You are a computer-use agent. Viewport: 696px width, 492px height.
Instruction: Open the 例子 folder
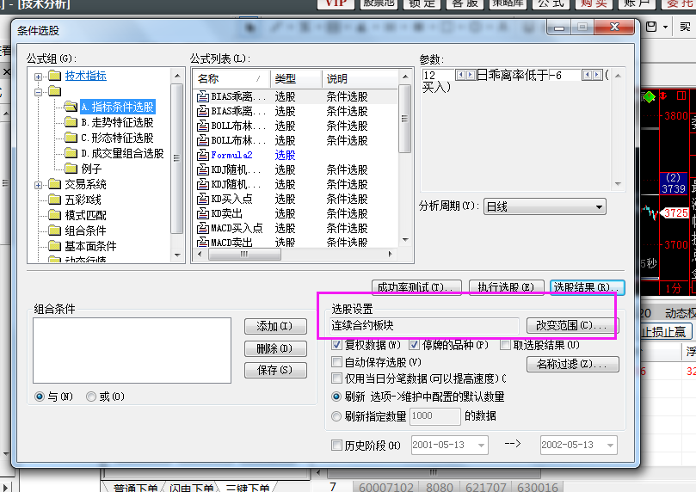(x=91, y=169)
